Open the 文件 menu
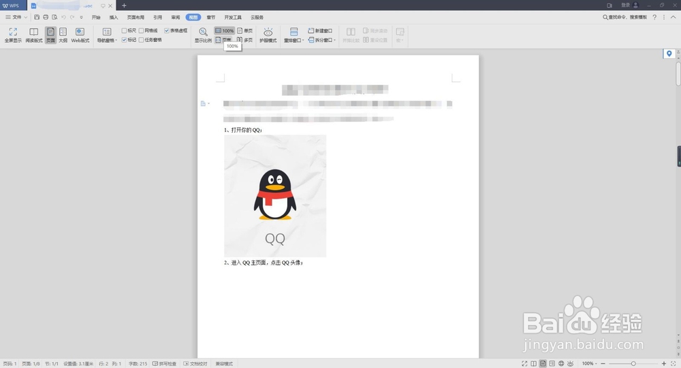Screen dimensions: 681x368 (16, 18)
